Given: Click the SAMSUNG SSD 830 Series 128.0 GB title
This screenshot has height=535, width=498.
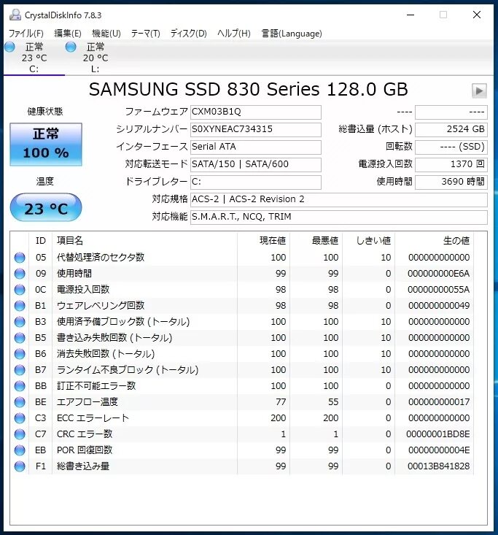Looking at the screenshot, I should pos(248,89).
